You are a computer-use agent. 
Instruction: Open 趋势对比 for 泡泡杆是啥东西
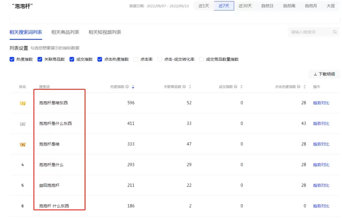pos(321,103)
